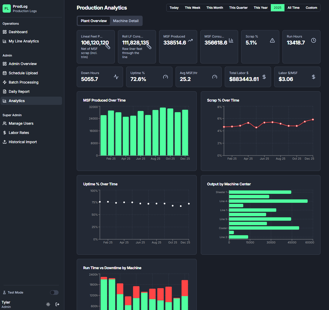The width and height of the screenshot is (329, 310).
Task: Go to Manage Users
Action: click(x=31, y=123)
